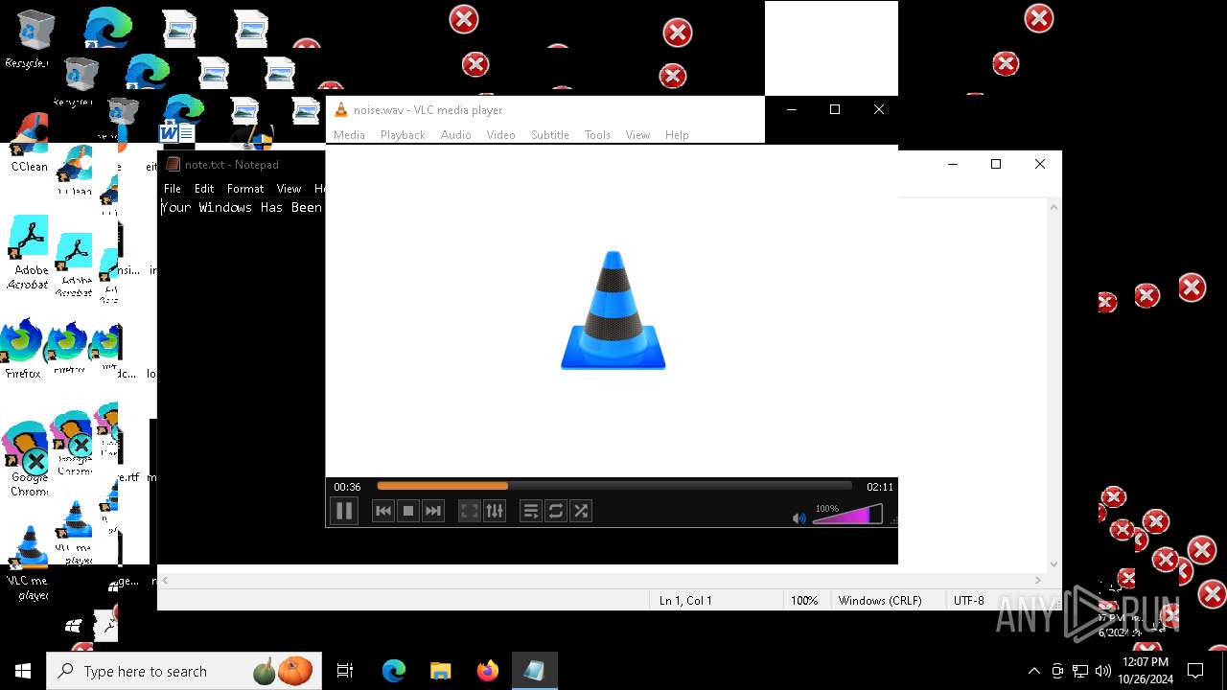Open the Subtitle menu in VLC
This screenshot has height=690, width=1227.
point(550,135)
